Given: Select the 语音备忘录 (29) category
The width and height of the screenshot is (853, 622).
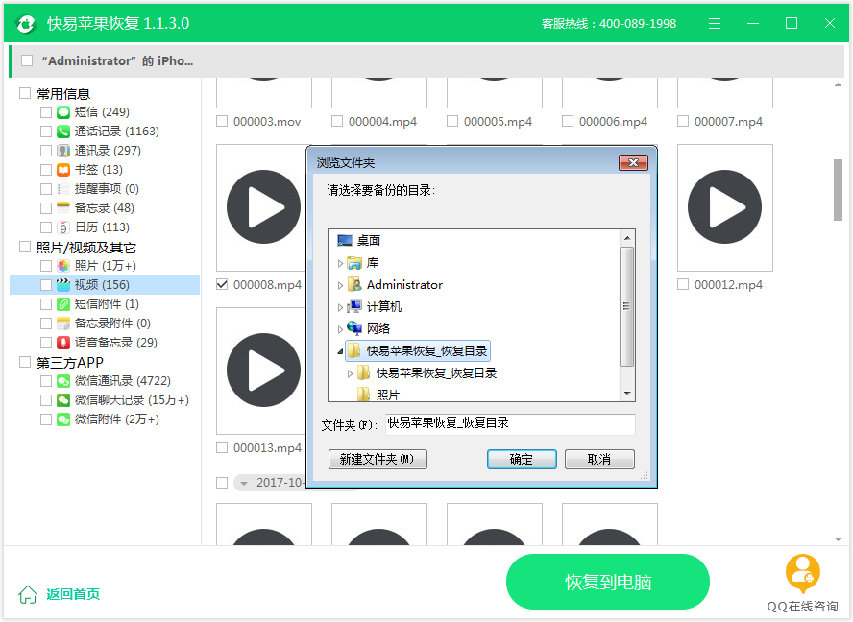Looking at the screenshot, I should pyautogui.click(x=116, y=342).
